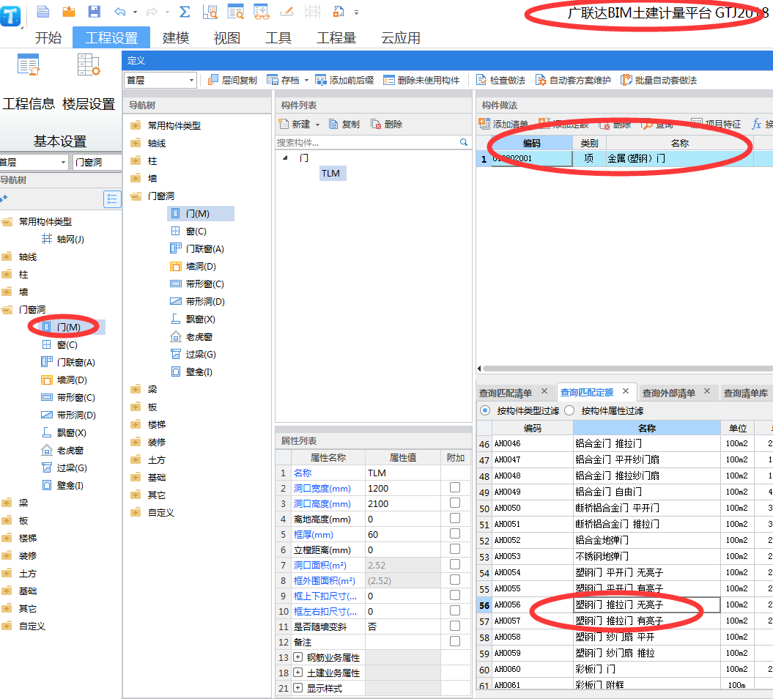The height and width of the screenshot is (699, 773).
Task: Check 附加 box for 洞口宽度(mm) row
Action: pyautogui.click(x=455, y=487)
